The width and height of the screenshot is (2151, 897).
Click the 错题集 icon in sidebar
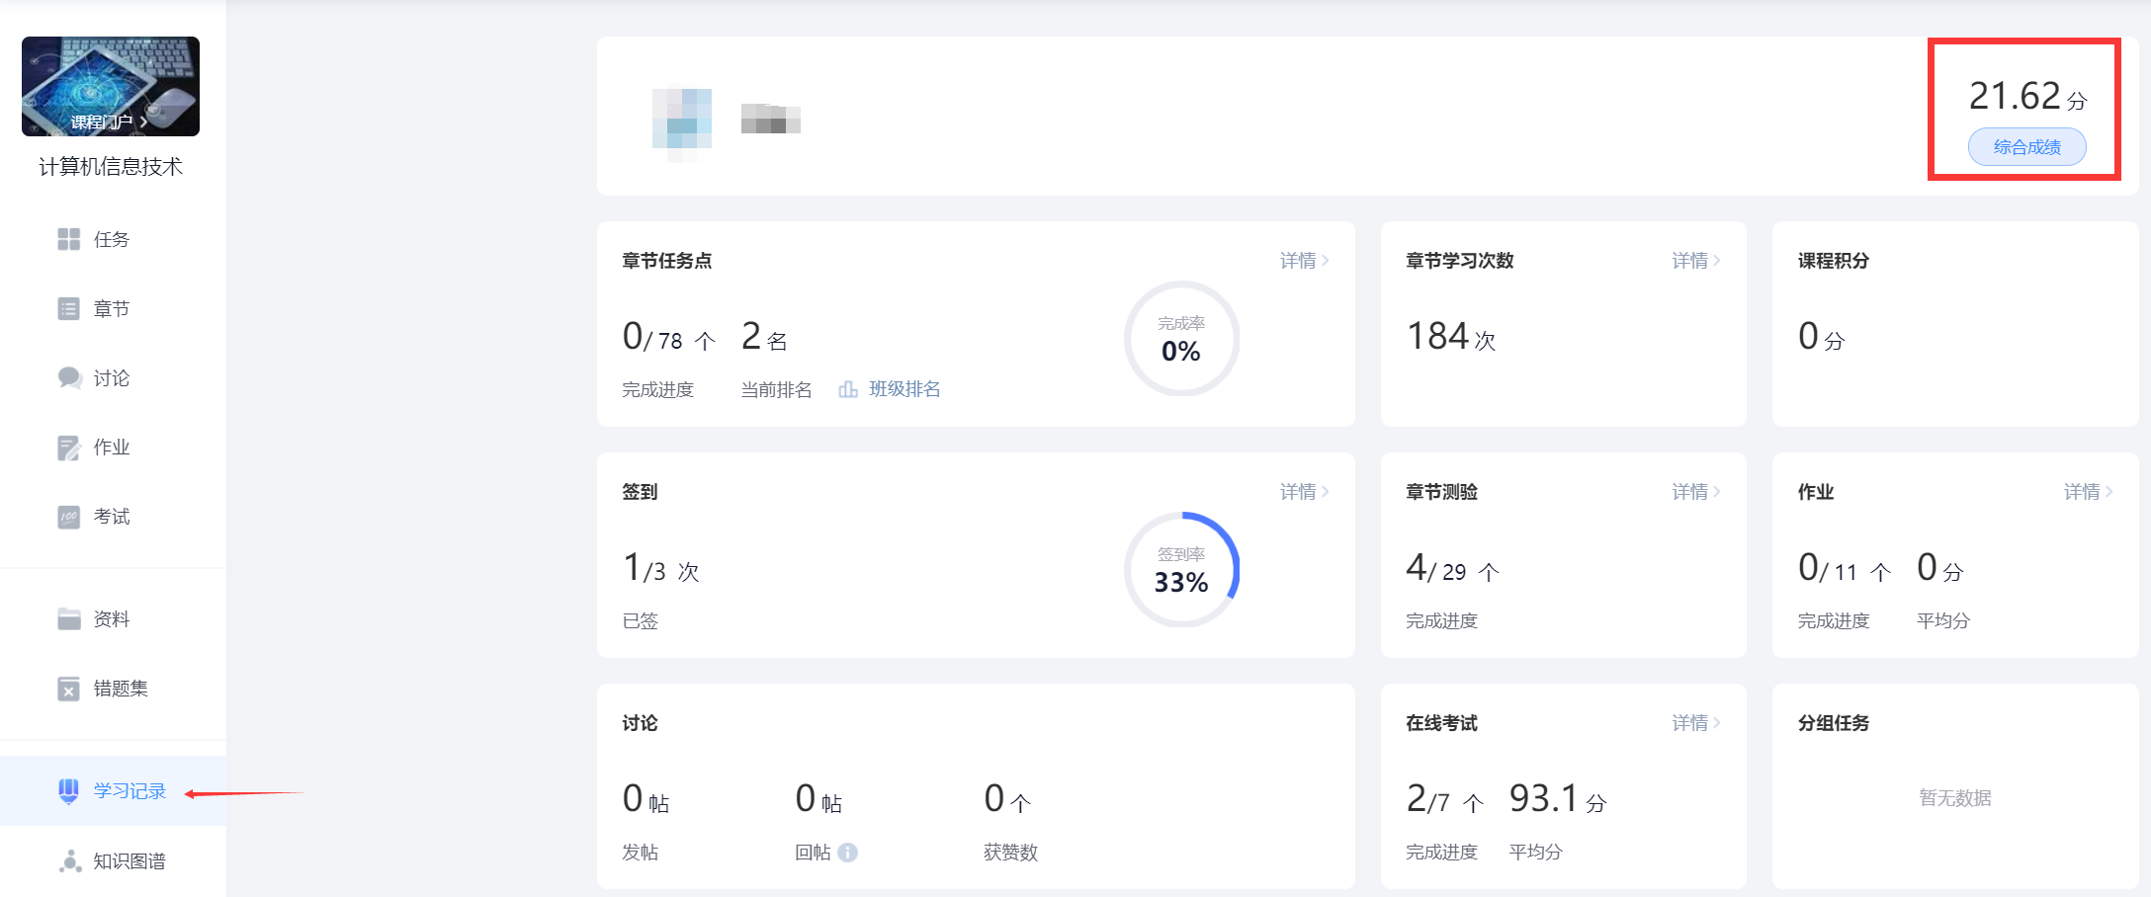click(x=68, y=689)
